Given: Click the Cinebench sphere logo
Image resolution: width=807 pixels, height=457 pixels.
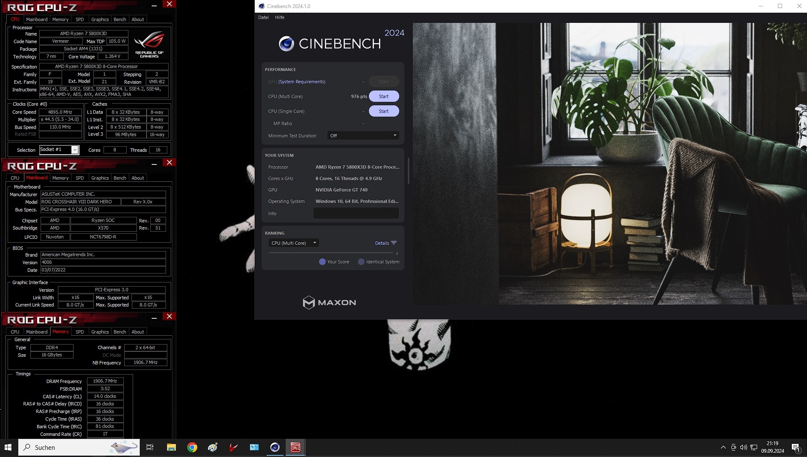Looking at the screenshot, I should click(x=286, y=44).
